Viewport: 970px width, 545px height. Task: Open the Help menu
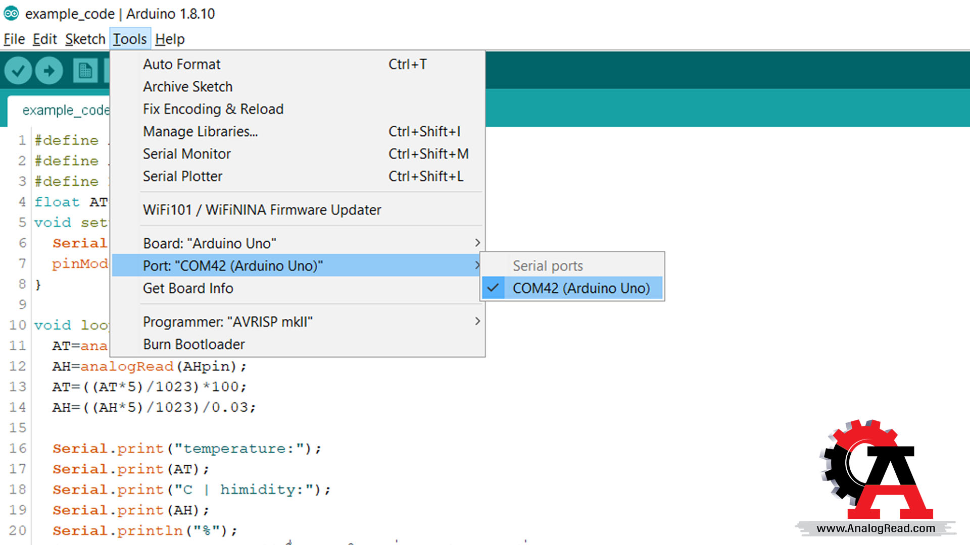(x=170, y=39)
